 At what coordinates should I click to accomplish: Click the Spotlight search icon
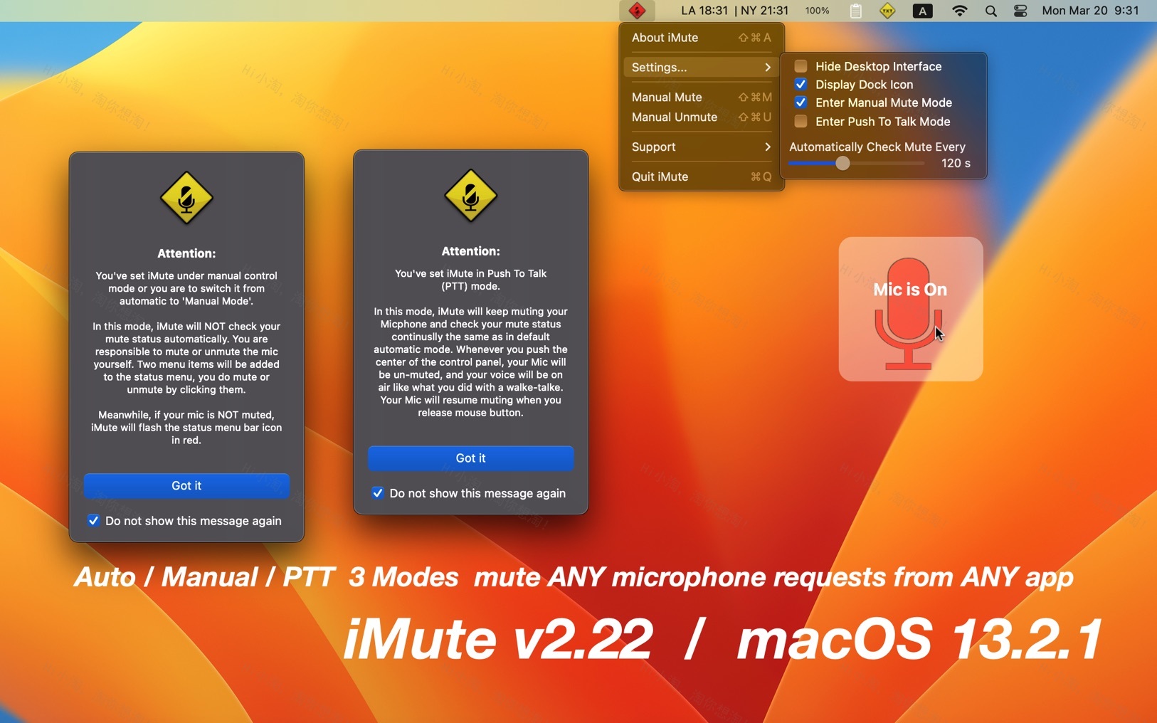coord(990,11)
